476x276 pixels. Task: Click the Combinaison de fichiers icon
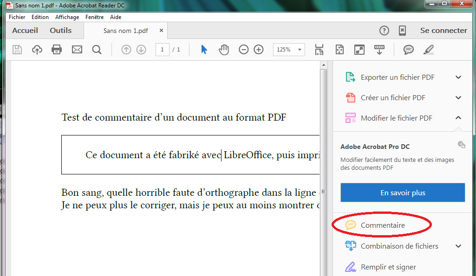click(x=350, y=246)
